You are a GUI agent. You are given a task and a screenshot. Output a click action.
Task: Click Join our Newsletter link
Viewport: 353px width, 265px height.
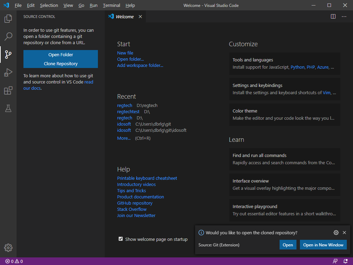point(136,215)
